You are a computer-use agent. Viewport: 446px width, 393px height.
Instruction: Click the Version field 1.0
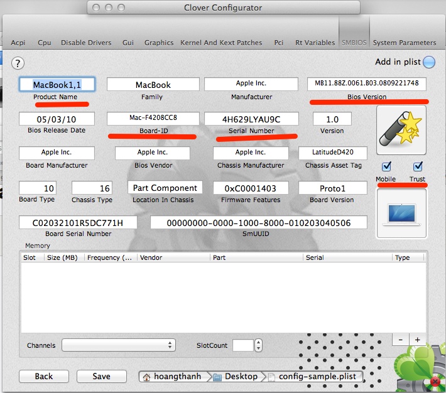pos(332,119)
